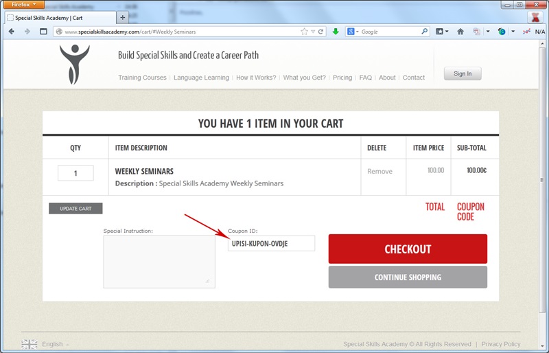Screen dimensions: 549x353
Task: Click the page vertical scrollbar
Action: 542,179
